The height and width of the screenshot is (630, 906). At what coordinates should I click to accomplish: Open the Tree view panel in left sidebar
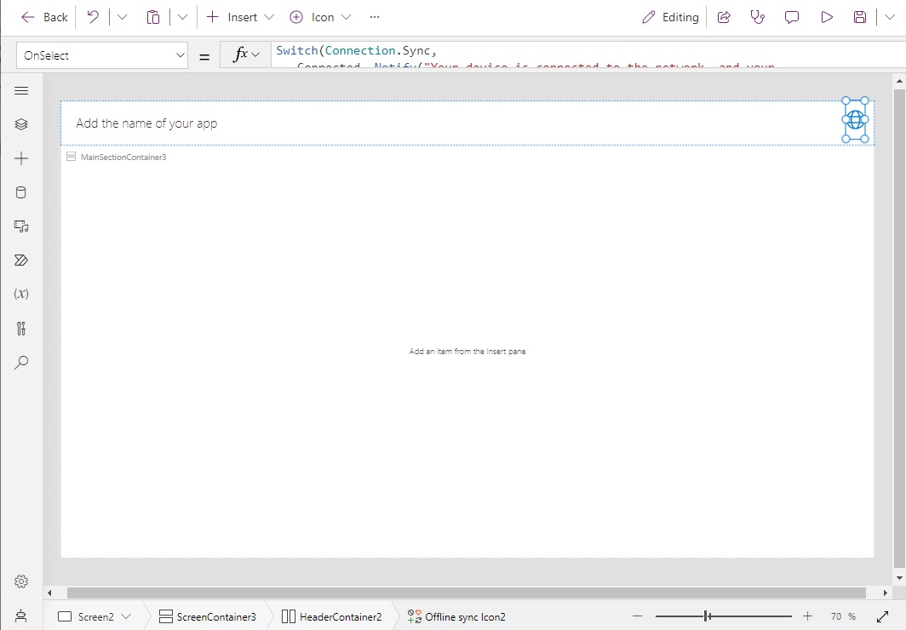(x=21, y=123)
